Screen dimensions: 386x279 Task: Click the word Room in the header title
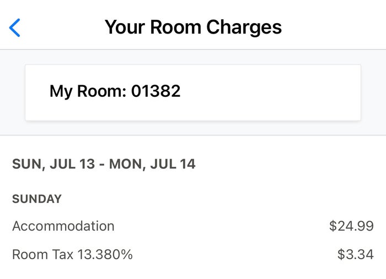(x=175, y=27)
